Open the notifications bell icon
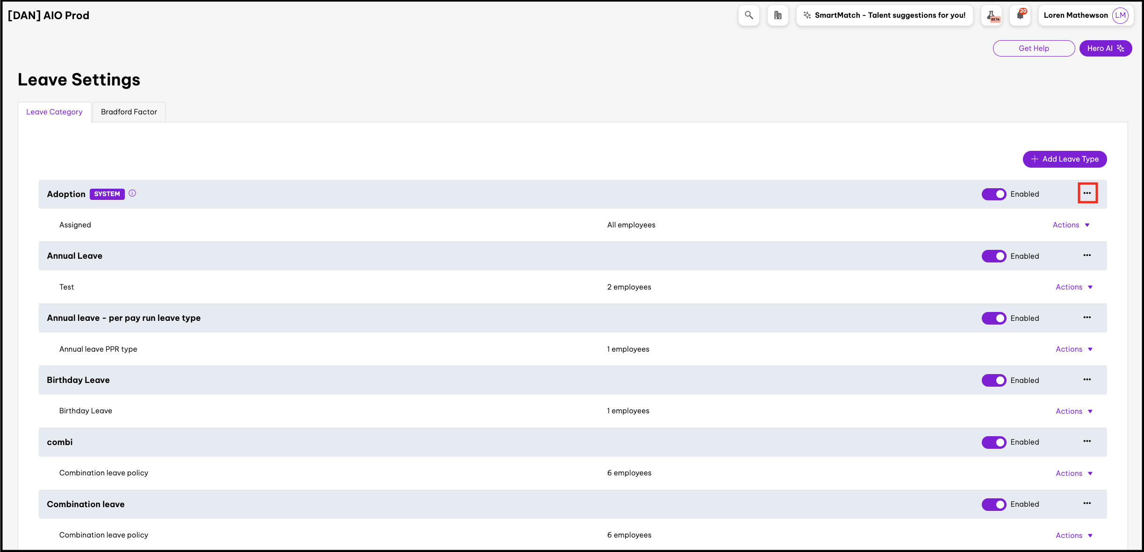The image size is (1144, 552). pyautogui.click(x=1020, y=15)
